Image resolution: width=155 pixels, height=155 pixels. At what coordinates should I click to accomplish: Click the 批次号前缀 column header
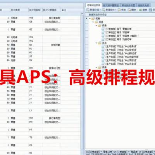click(x=35, y=10)
